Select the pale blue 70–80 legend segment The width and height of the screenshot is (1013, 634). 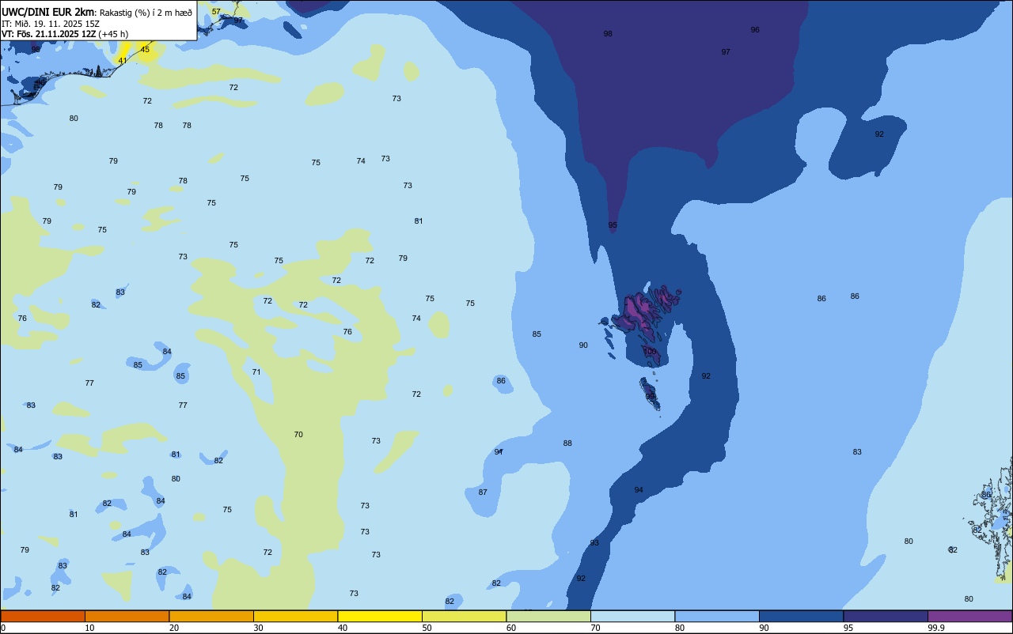click(x=632, y=616)
